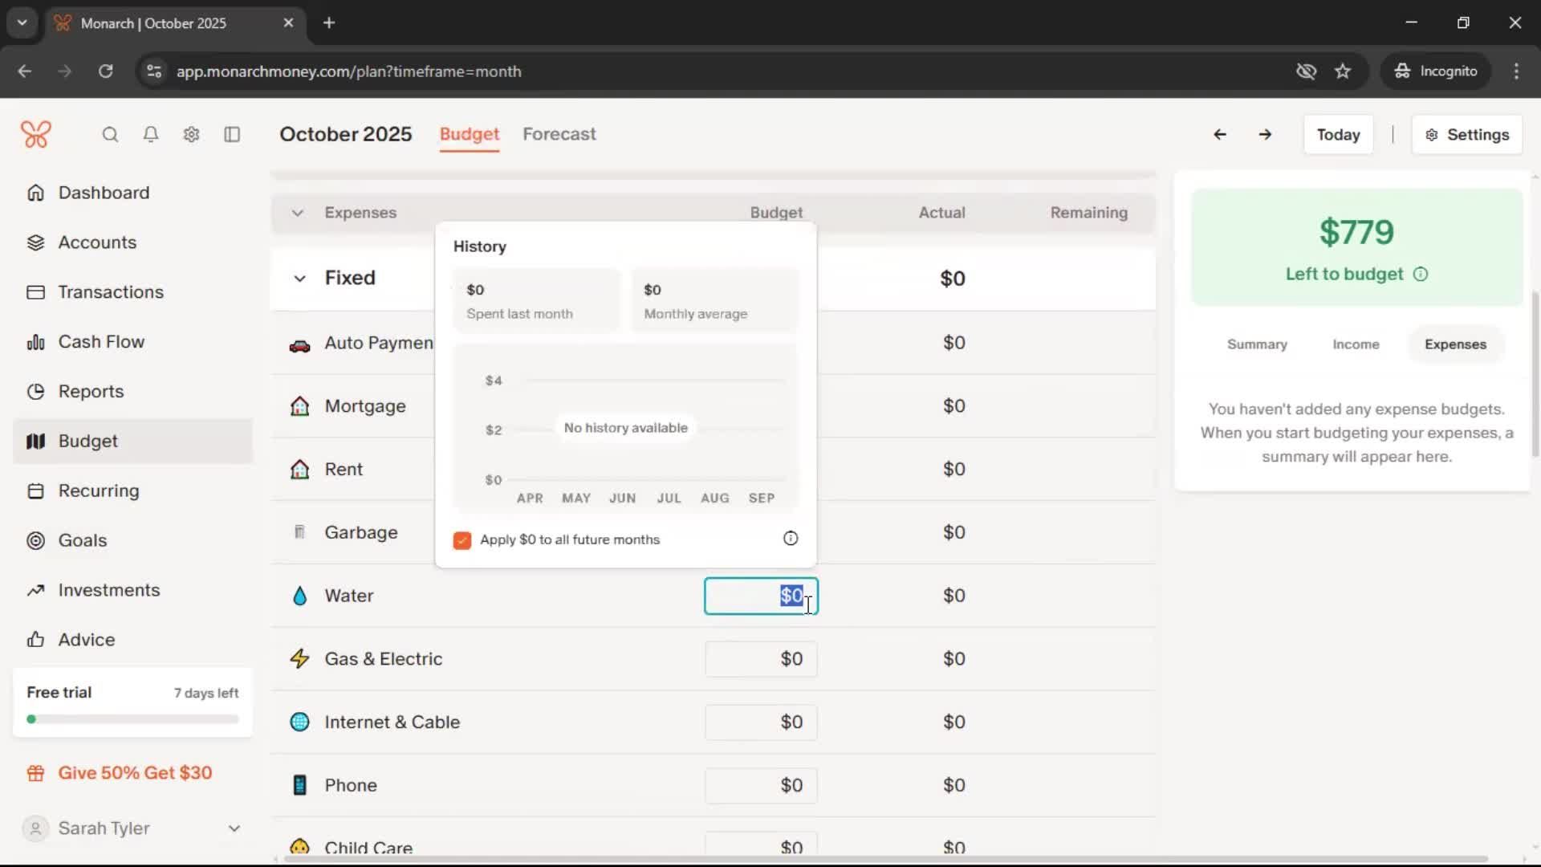Click info icon in History popup
Image resolution: width=1541 pixels, height=867 pixels.
click(x=791, y=539)
